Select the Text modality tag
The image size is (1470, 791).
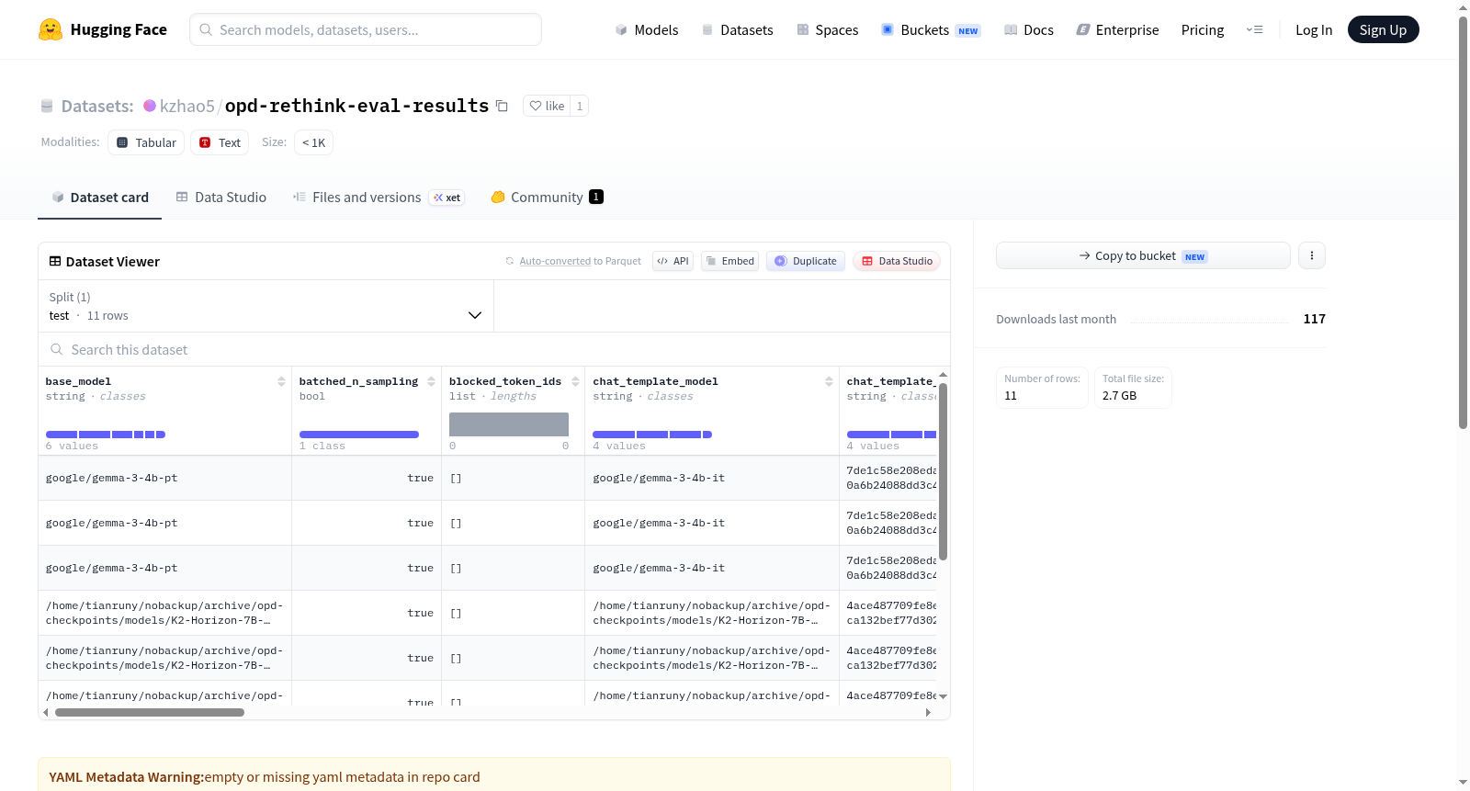[x=220, y=142]
